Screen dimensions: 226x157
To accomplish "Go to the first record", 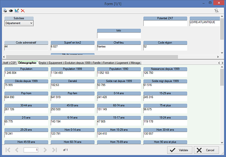I will 8,150.
